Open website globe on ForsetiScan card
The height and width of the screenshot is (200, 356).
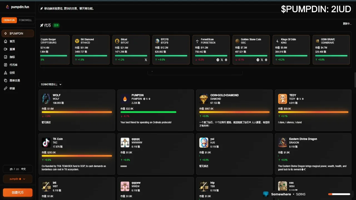tap(226, 60)
